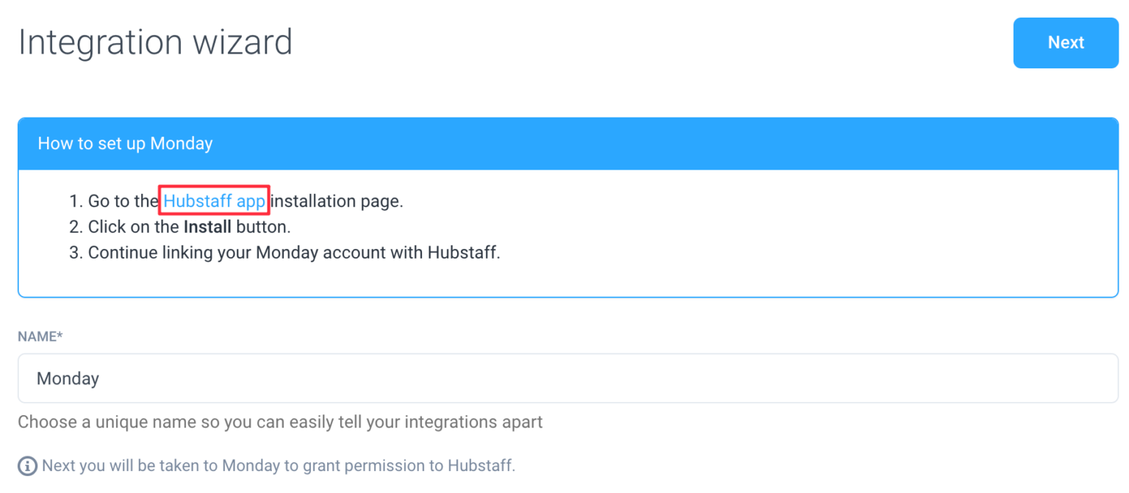Click the note about granting permission to Hubstaff
The width and height of the screenshot is (1129, 493).
[x=279, y=465]
